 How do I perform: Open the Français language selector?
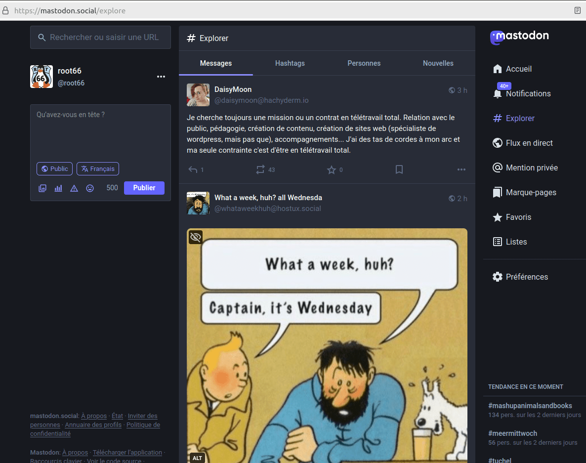click(x=98, y=169)
